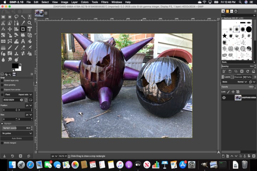Open the Colors menu
Viewport: 257px width, 171px height.
pyautogui.click(x=85, y=2)
